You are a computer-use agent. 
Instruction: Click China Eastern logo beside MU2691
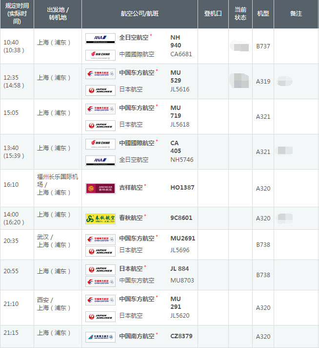click(x=100, y=239)
